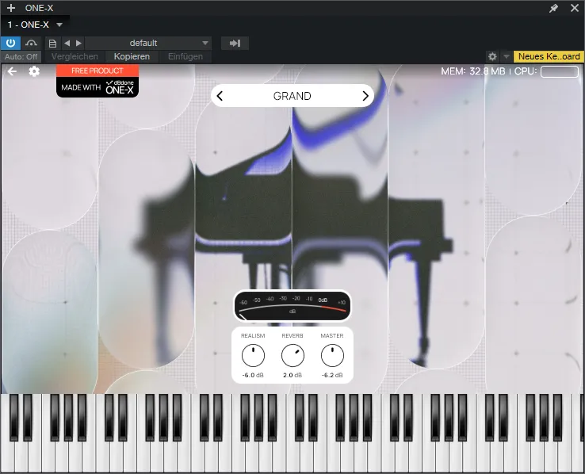Add a new instrument with plus icon
Image resolution: width=585 pixels, height=474 pixels.
11,8
